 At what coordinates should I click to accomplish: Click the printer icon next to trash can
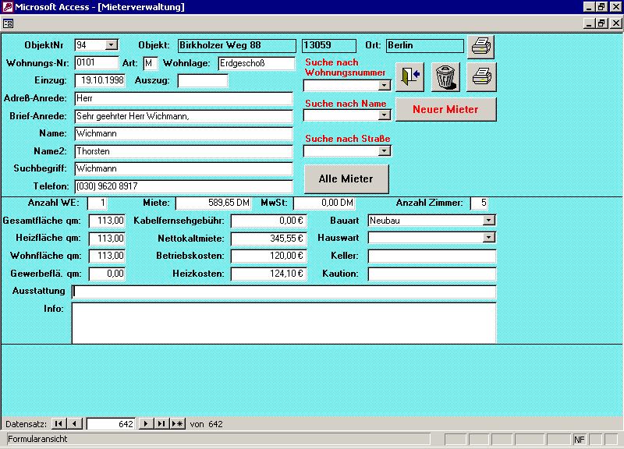[x=481, y=76]
